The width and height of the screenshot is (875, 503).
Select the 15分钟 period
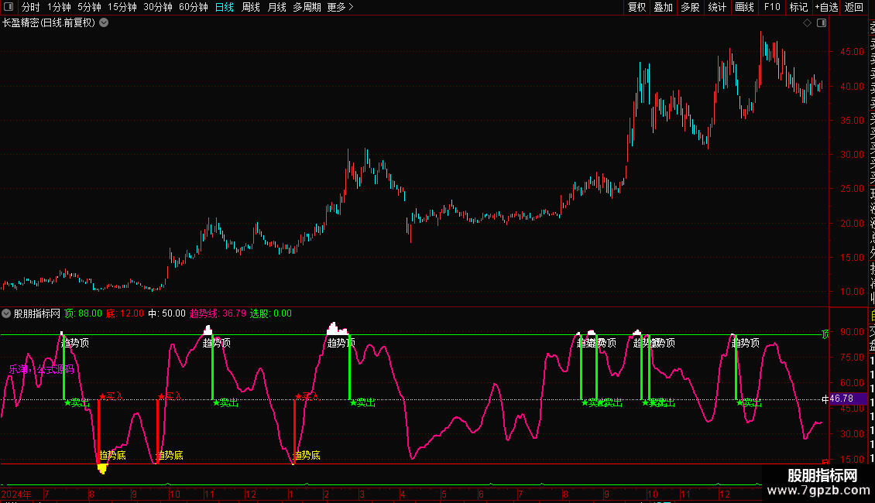(x=122, y=7)
